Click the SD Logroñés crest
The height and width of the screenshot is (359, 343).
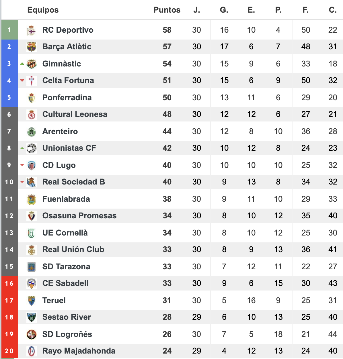(32, 334)
